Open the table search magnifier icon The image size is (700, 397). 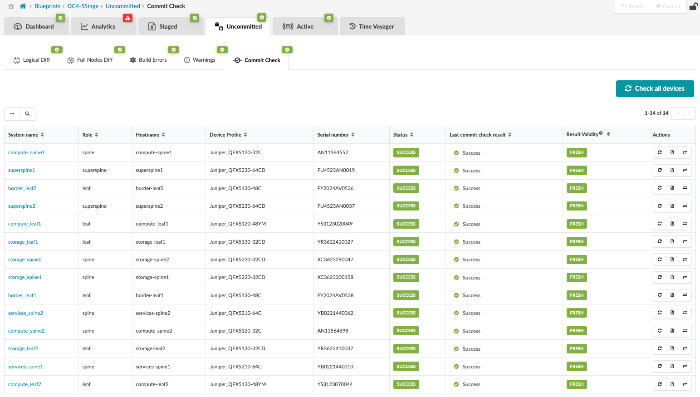pos(27,113)
